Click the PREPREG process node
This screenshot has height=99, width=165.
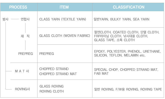26,54
